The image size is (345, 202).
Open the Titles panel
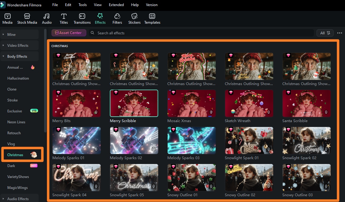coord(64,19)
